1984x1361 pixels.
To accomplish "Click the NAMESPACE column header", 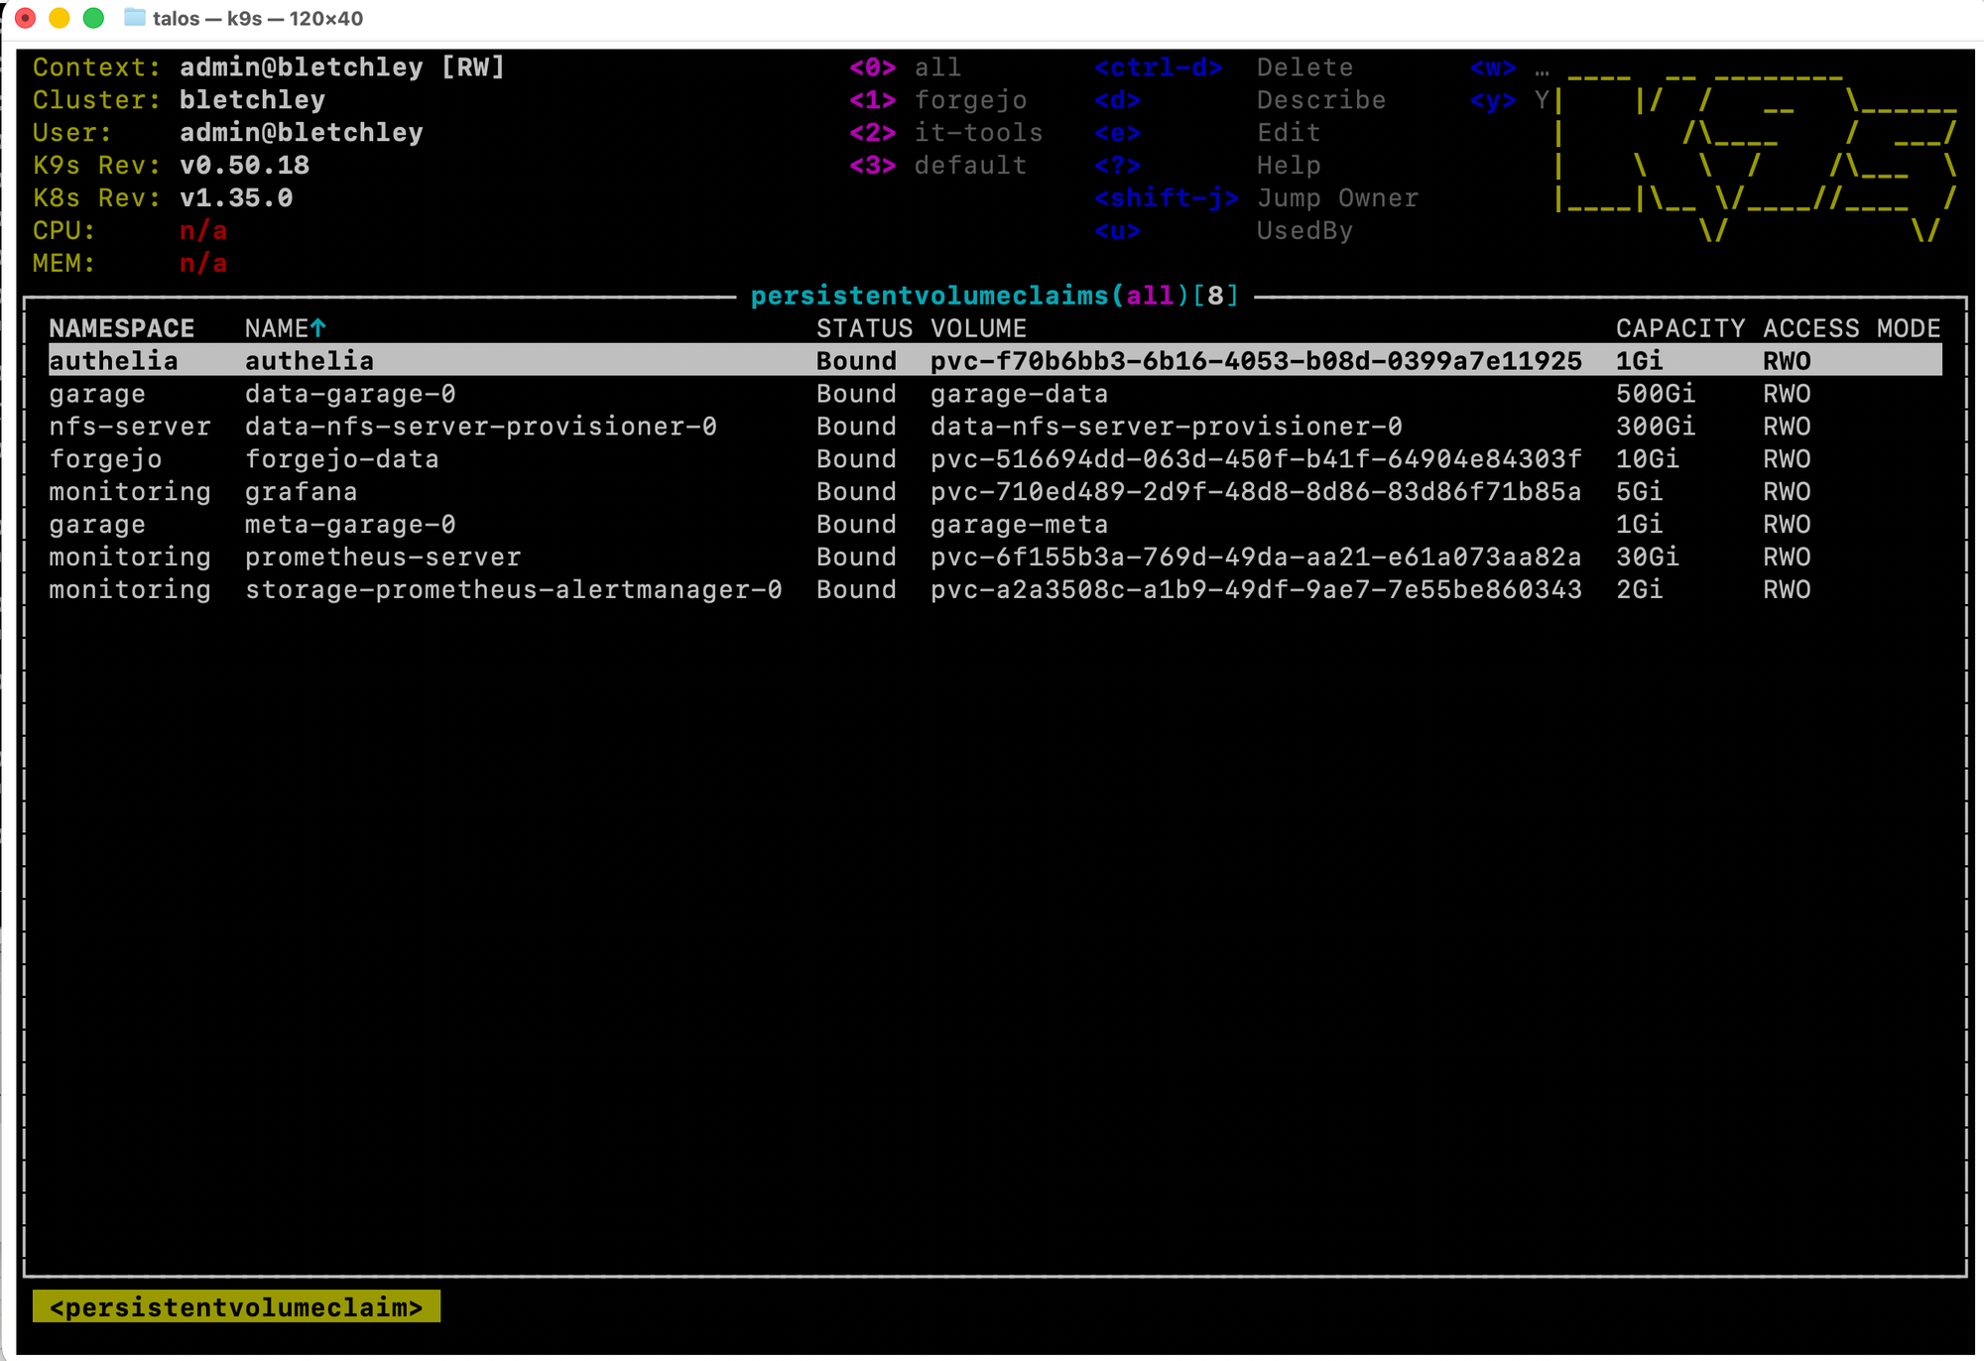I will (x=122, y=328).
